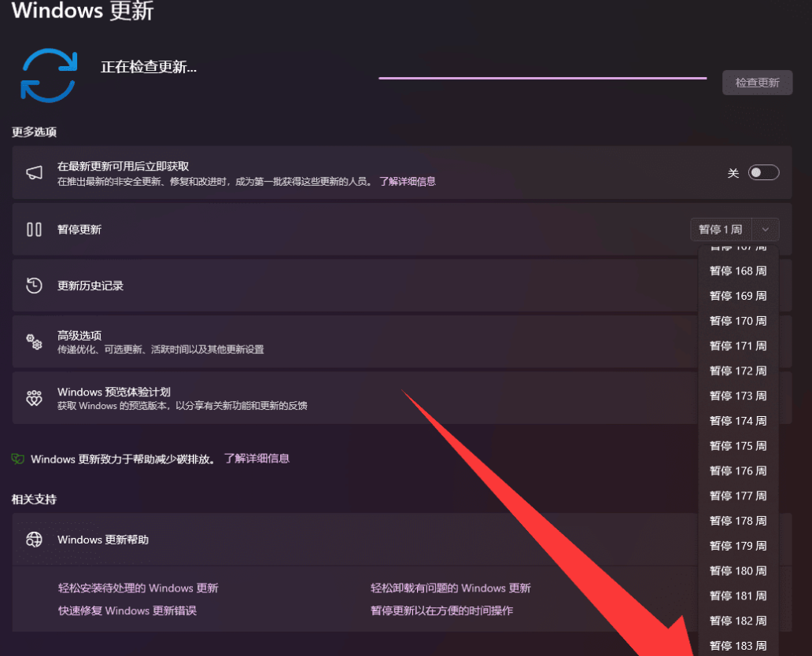This screenshot has height=656, width=812.
Task: Choose 暂停 171 周 option
Action: point(738,346)
